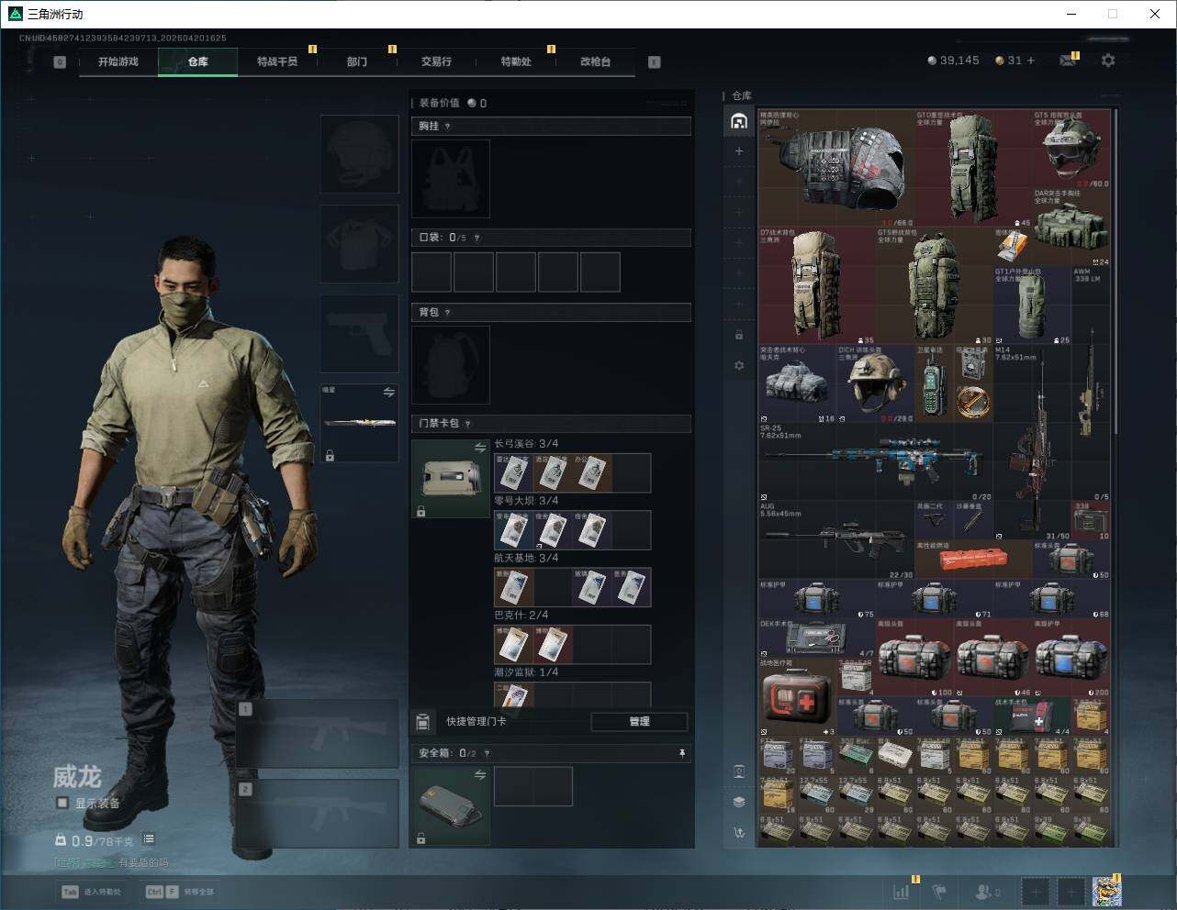1177x910 pixels.
Task: Click the player avatar in bottom bar
Action: tap(1107, 892)
